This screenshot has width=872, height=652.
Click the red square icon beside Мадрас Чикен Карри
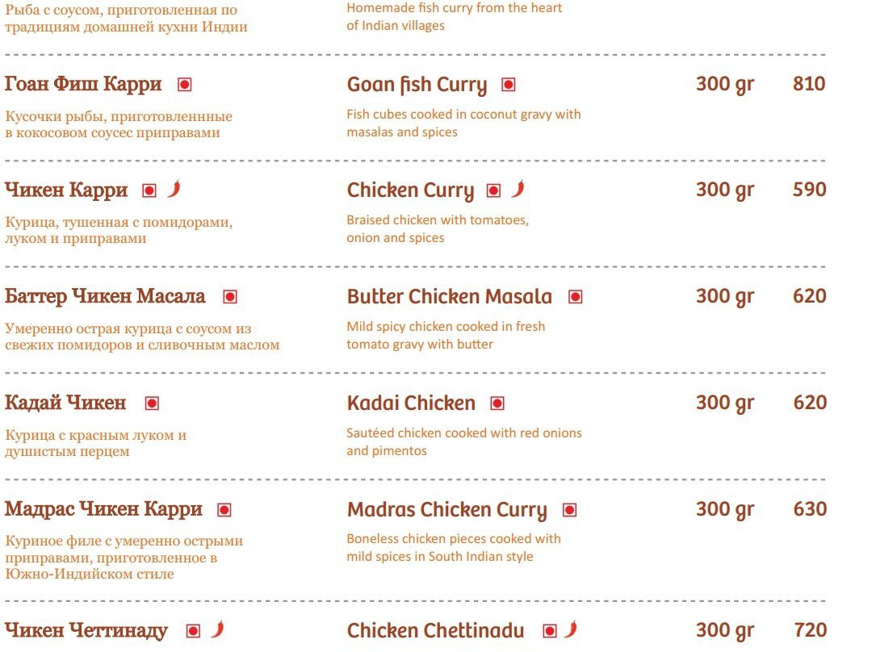coord(224,510)
